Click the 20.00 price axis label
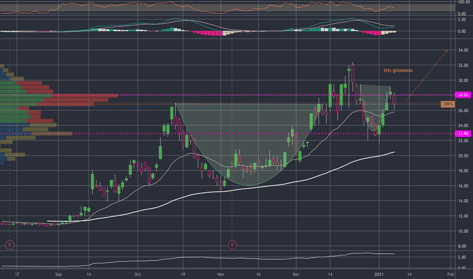 [463, 156]
